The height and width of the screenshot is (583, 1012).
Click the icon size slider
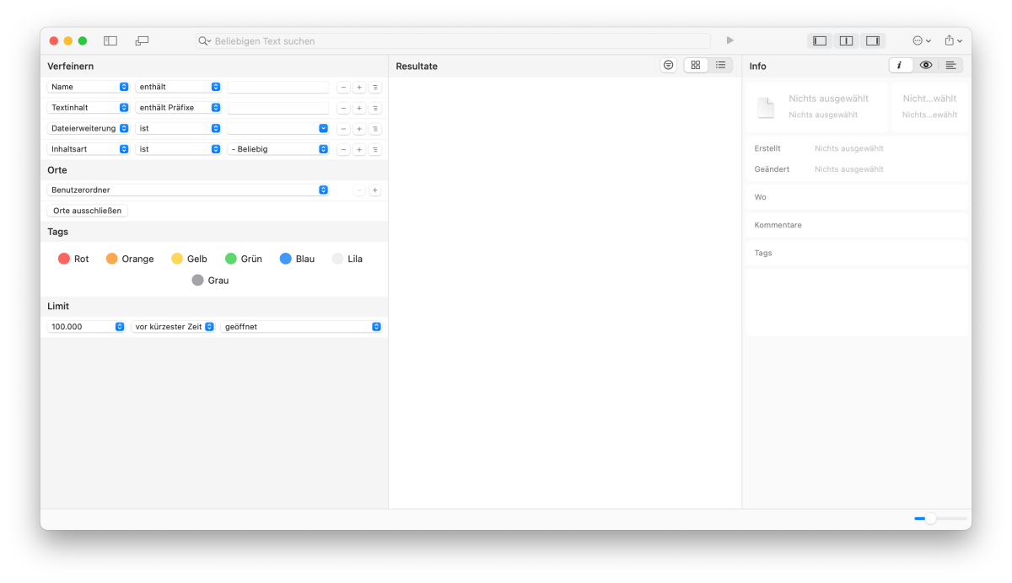(x=939, y=519)
